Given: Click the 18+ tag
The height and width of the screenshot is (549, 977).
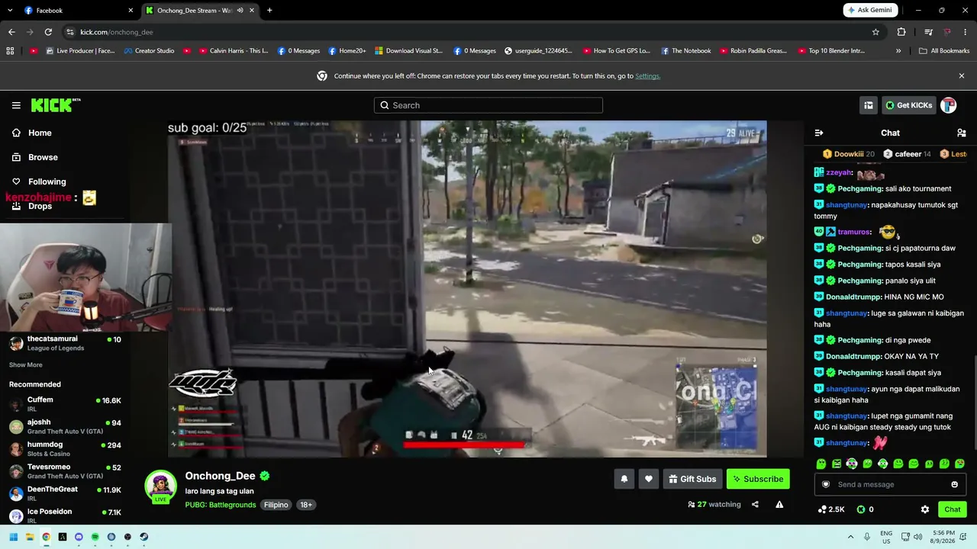Looking at the screenshot, I should point(306,505).
